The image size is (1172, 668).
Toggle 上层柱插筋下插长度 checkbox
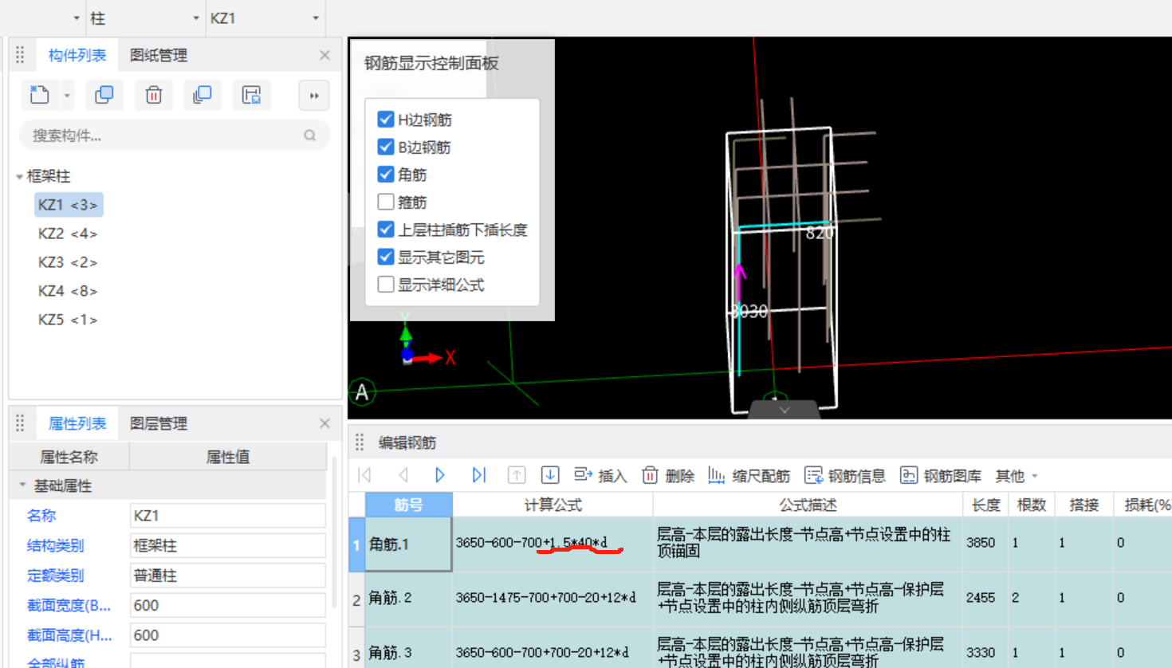click(386, 230)
